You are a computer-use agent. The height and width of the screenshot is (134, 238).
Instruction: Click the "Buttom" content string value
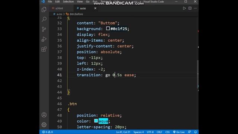tap(108, 23)
